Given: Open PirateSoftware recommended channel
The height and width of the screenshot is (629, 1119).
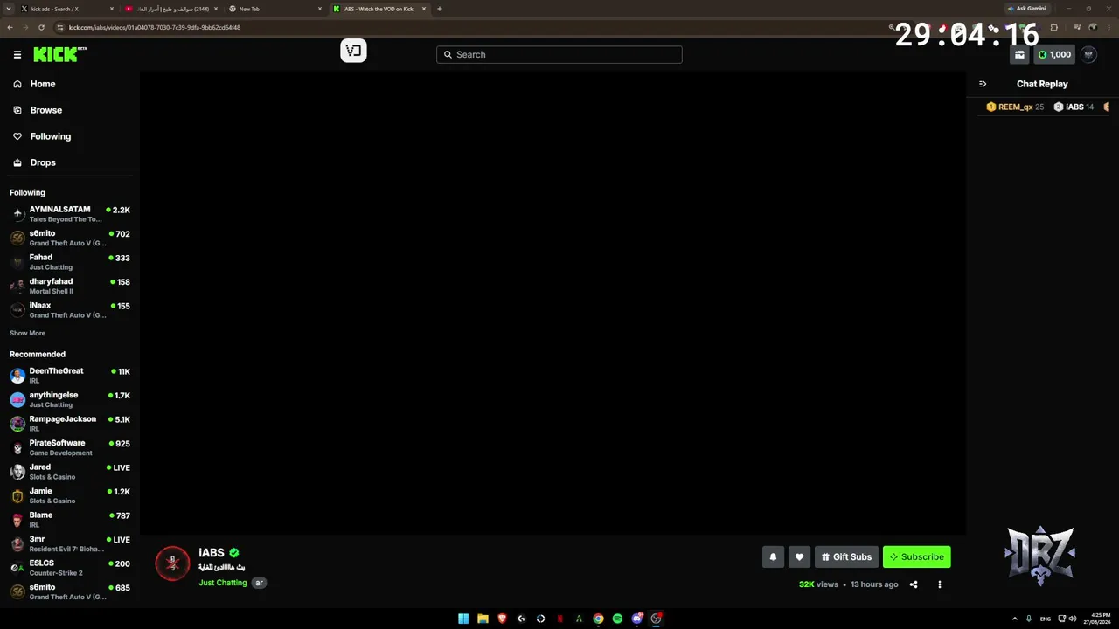Looking at the screenshot, I should tap(70, 447).
